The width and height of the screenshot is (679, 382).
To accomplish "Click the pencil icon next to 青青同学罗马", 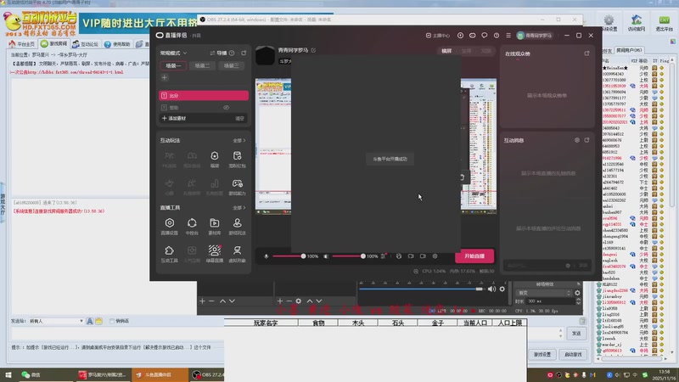I will [x=313, y=50].
